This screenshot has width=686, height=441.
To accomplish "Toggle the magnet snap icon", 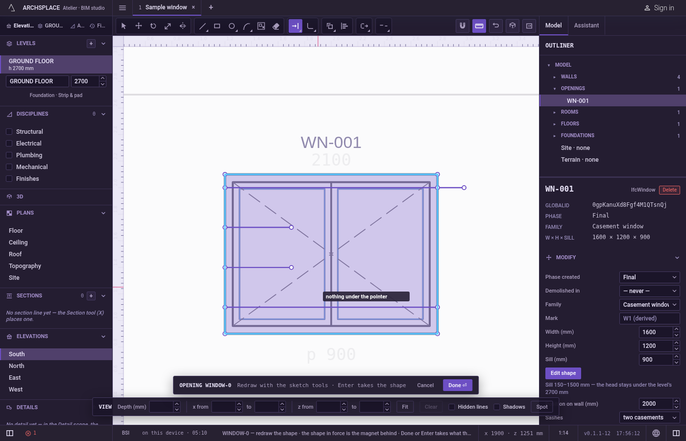I will point(463,26).
